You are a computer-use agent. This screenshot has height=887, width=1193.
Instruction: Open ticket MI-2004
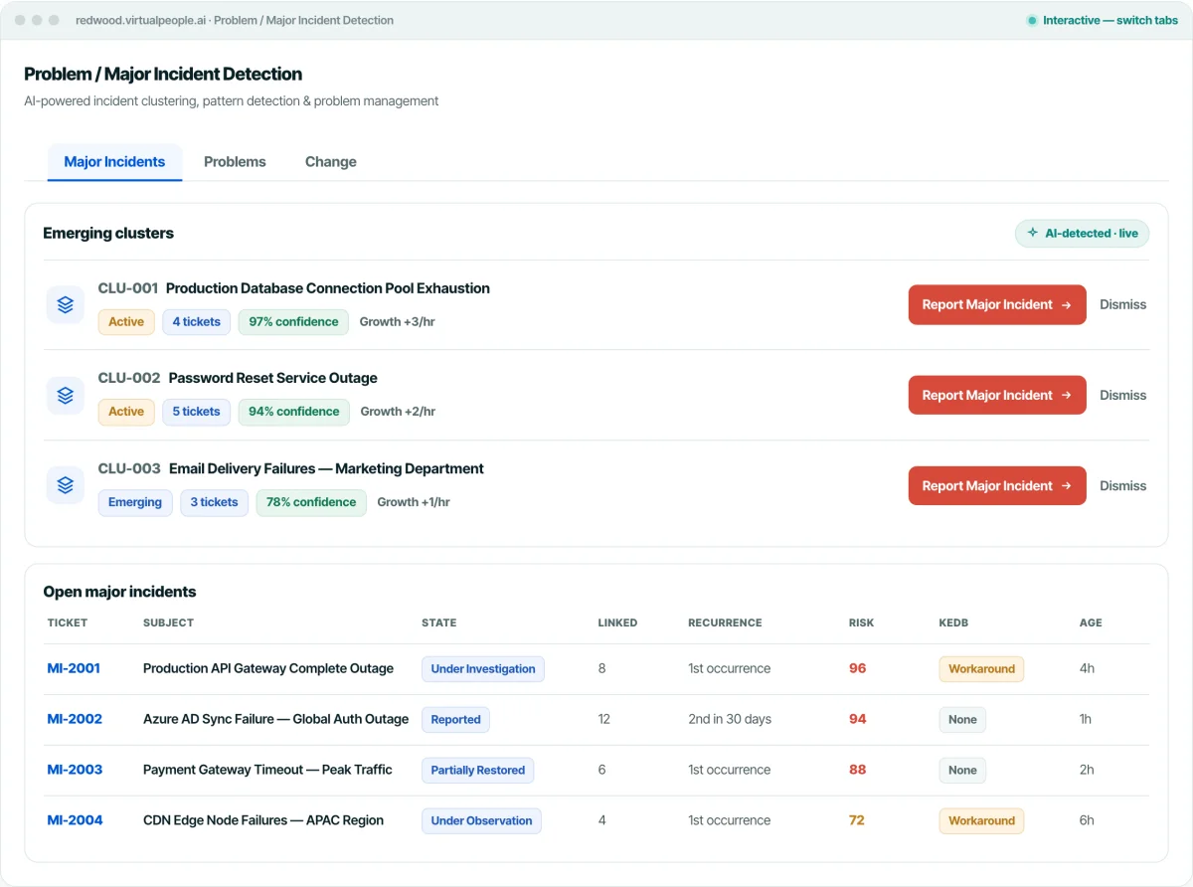point(75,820)
